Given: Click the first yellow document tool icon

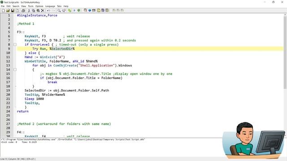Looking at the screenshot, I should 99,10.
